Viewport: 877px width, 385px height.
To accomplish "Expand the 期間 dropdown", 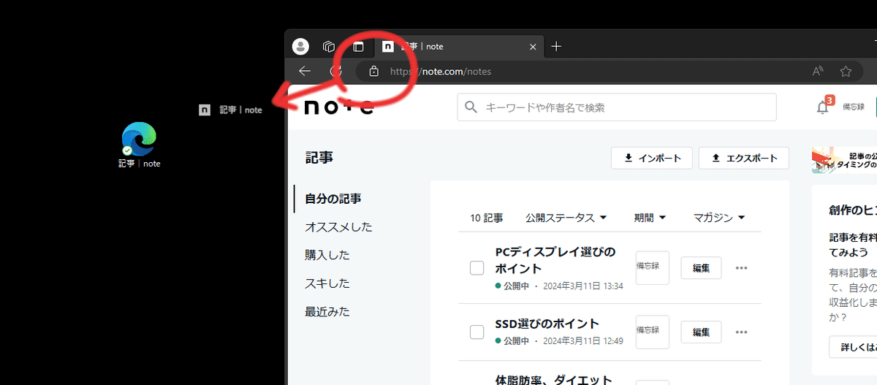I will [650, 218].
